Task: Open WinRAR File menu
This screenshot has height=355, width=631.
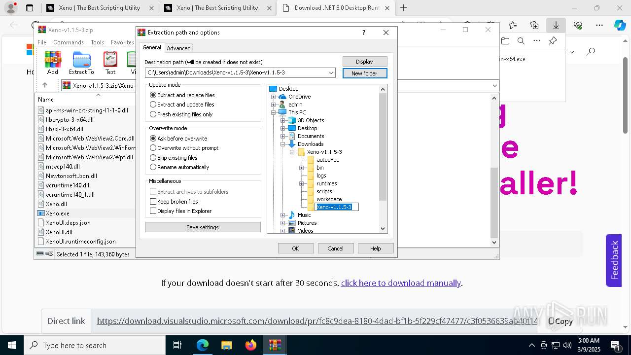Action: (42, 42)
